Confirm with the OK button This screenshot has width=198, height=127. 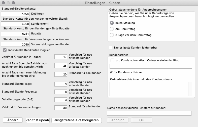click(x=142, y=120)
